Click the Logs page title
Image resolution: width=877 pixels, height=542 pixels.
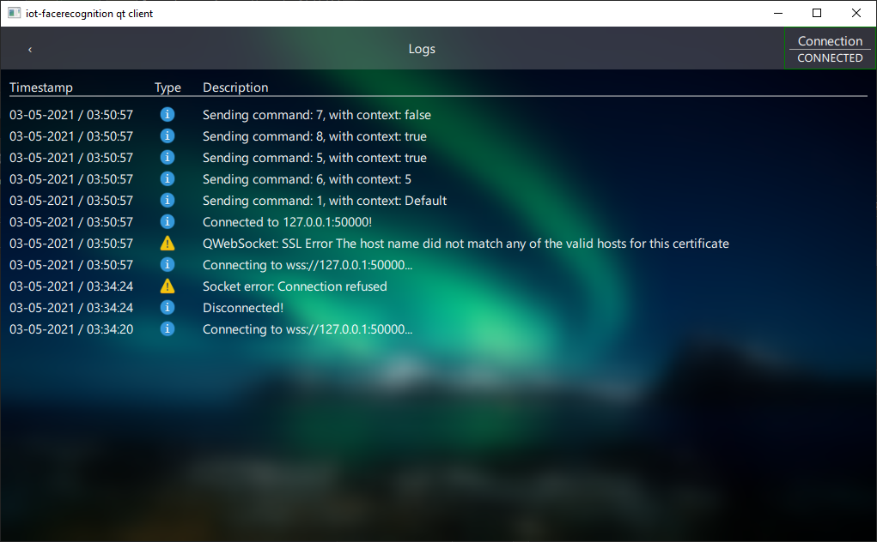422,49
